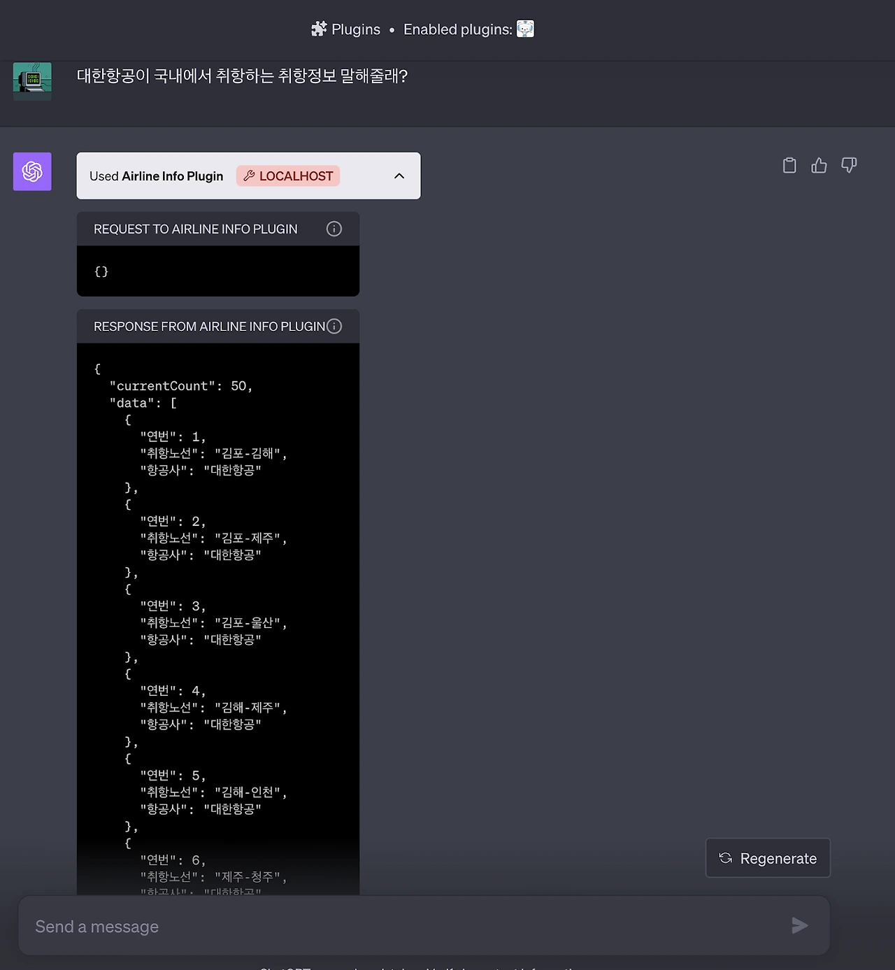Viewport: 895px width, 970px height.
Task: Click the "연번": 6 line
Action: (173, 860)
